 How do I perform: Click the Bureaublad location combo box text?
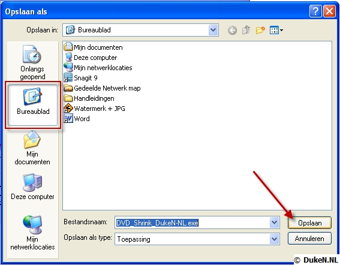pyautogui.click(x=94, y=30)
